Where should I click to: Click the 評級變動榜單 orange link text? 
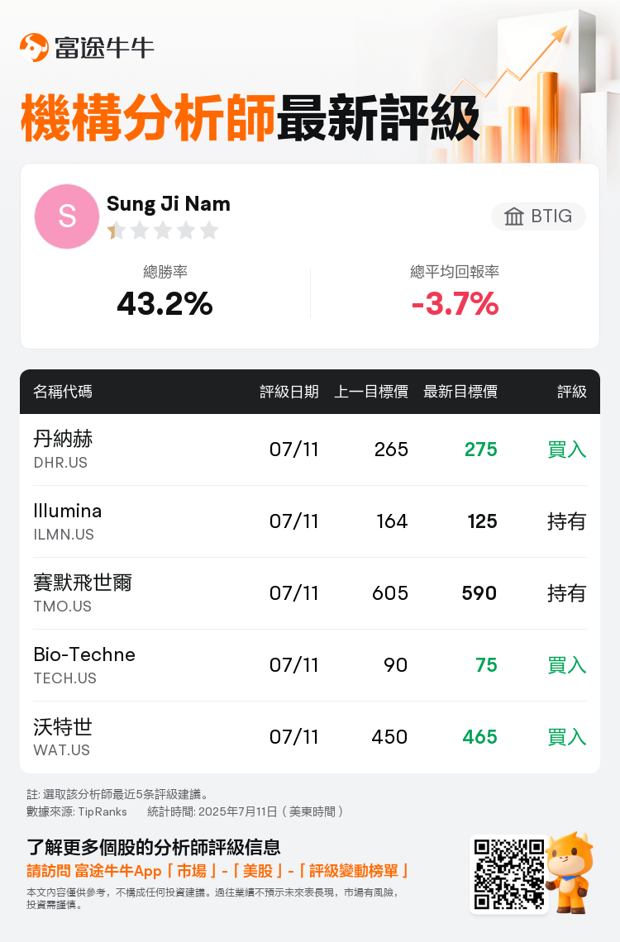[353, 870]
